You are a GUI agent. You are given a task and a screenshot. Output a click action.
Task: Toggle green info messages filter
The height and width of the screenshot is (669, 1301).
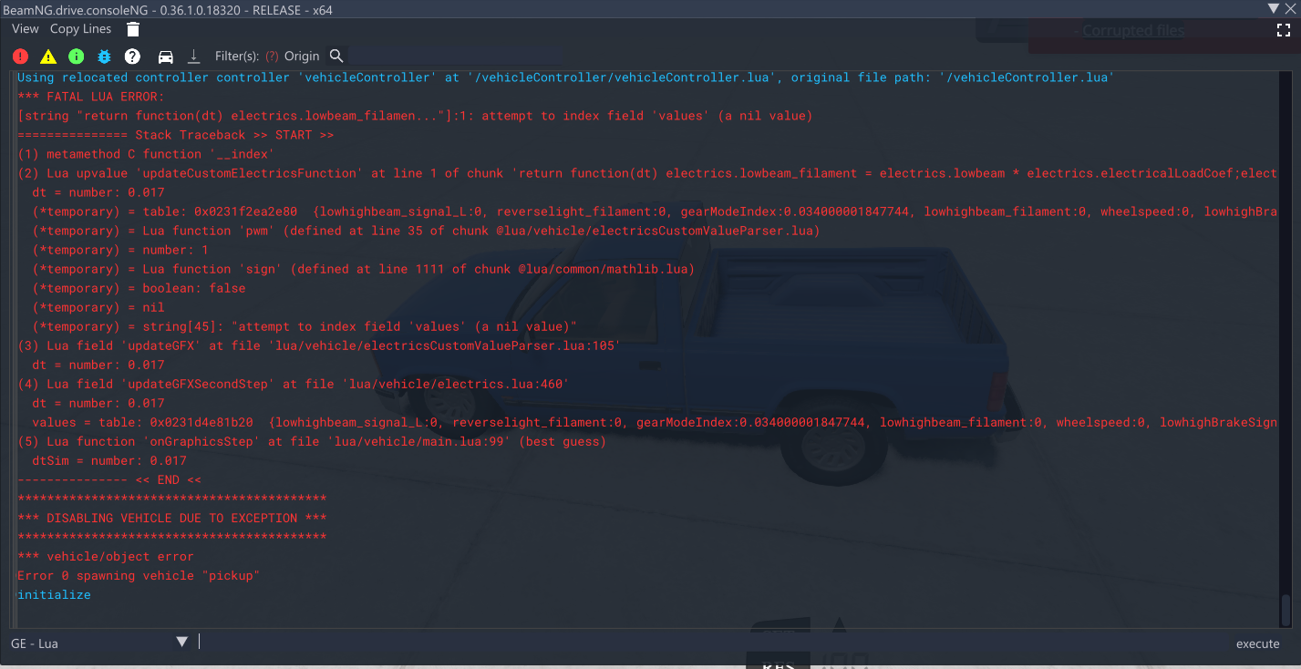[x=77, y=56]
